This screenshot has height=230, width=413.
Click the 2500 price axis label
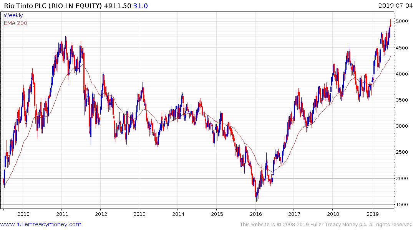[402, 152]
